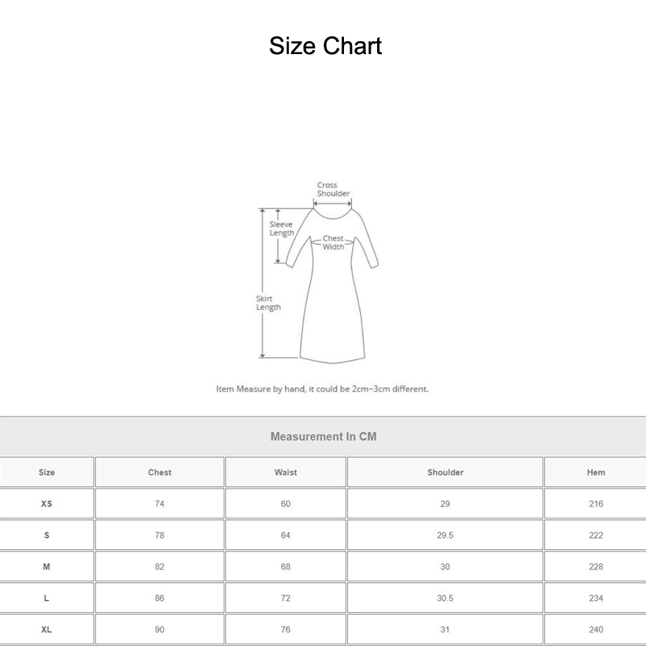The image size is (646, 646).
Task: Click the hem value 240 cell
Action: 596,630
